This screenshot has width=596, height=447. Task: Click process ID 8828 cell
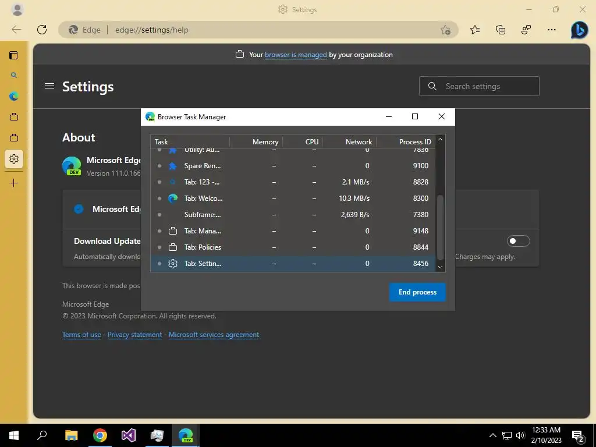pos(421,182)
